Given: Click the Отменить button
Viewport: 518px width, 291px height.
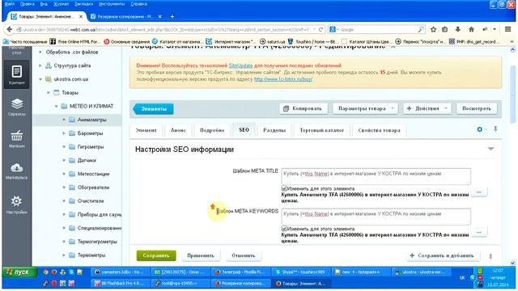Looking at the screenshot, I should (x=244, y=255).
